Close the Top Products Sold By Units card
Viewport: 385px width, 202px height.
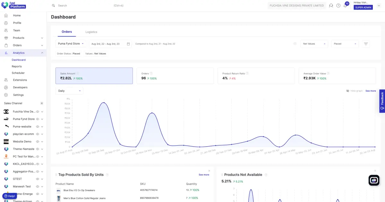point(209,171)
